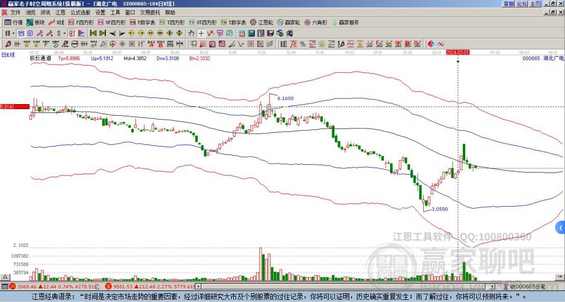565x302 pixels.
Task: Click the 6.1600 high price label
Action: coord(285,98)
